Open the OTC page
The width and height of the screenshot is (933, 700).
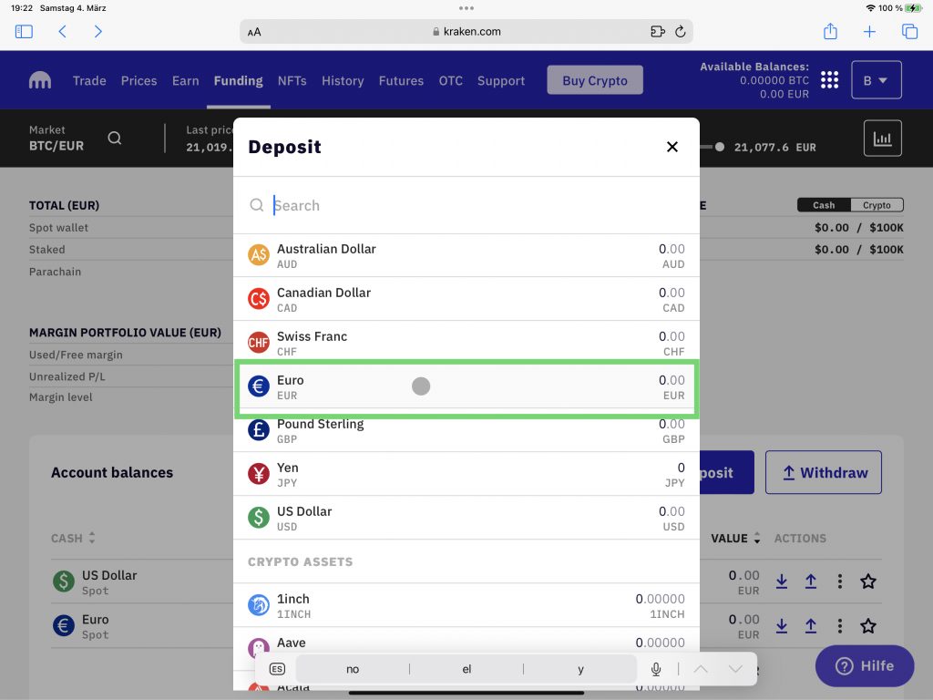point(450,80)
